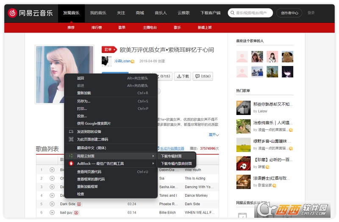339x222 pixels.
Task: Open the 关注 tab
Action: (x=121, y=13)
